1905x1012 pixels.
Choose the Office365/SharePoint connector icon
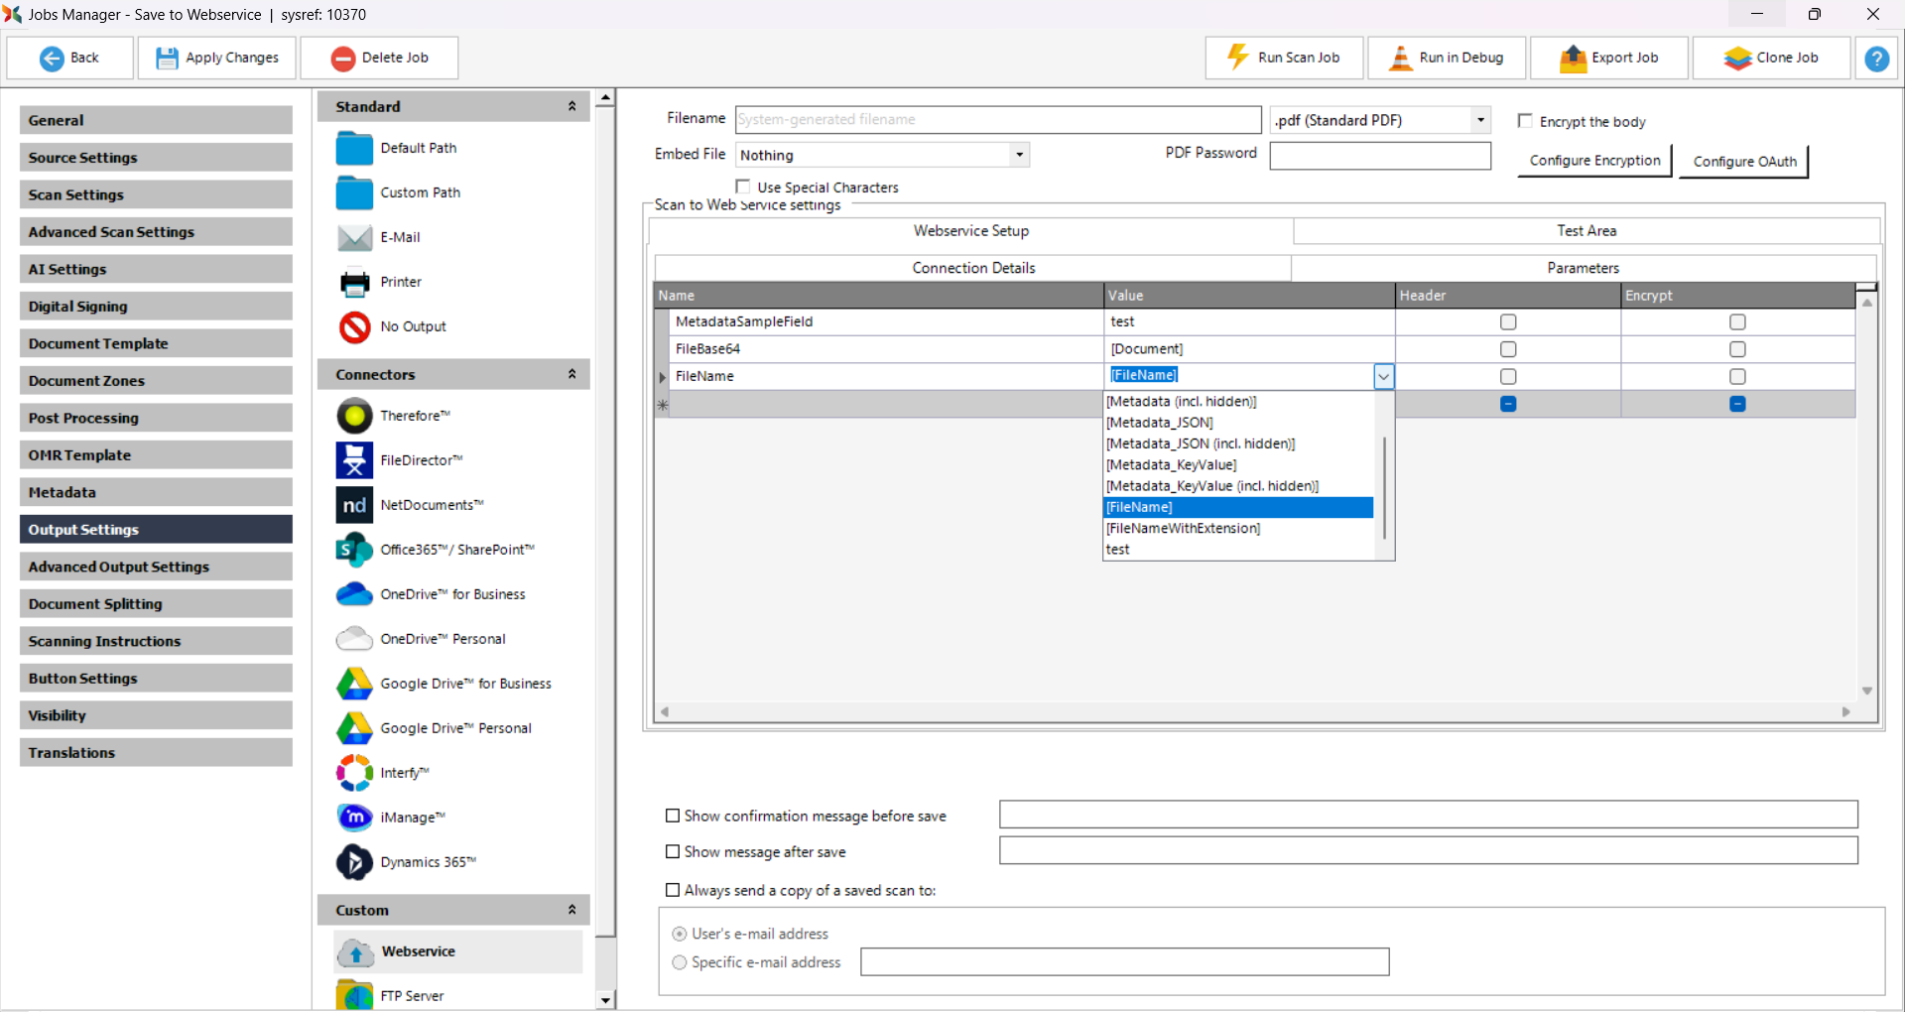click(x=354, y=550)
